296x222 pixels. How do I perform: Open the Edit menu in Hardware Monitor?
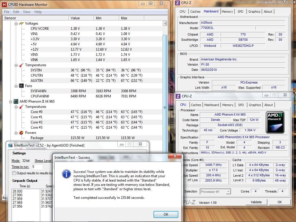[16, 12]
